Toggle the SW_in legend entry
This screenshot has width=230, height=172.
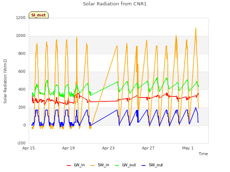click(100, 165)
